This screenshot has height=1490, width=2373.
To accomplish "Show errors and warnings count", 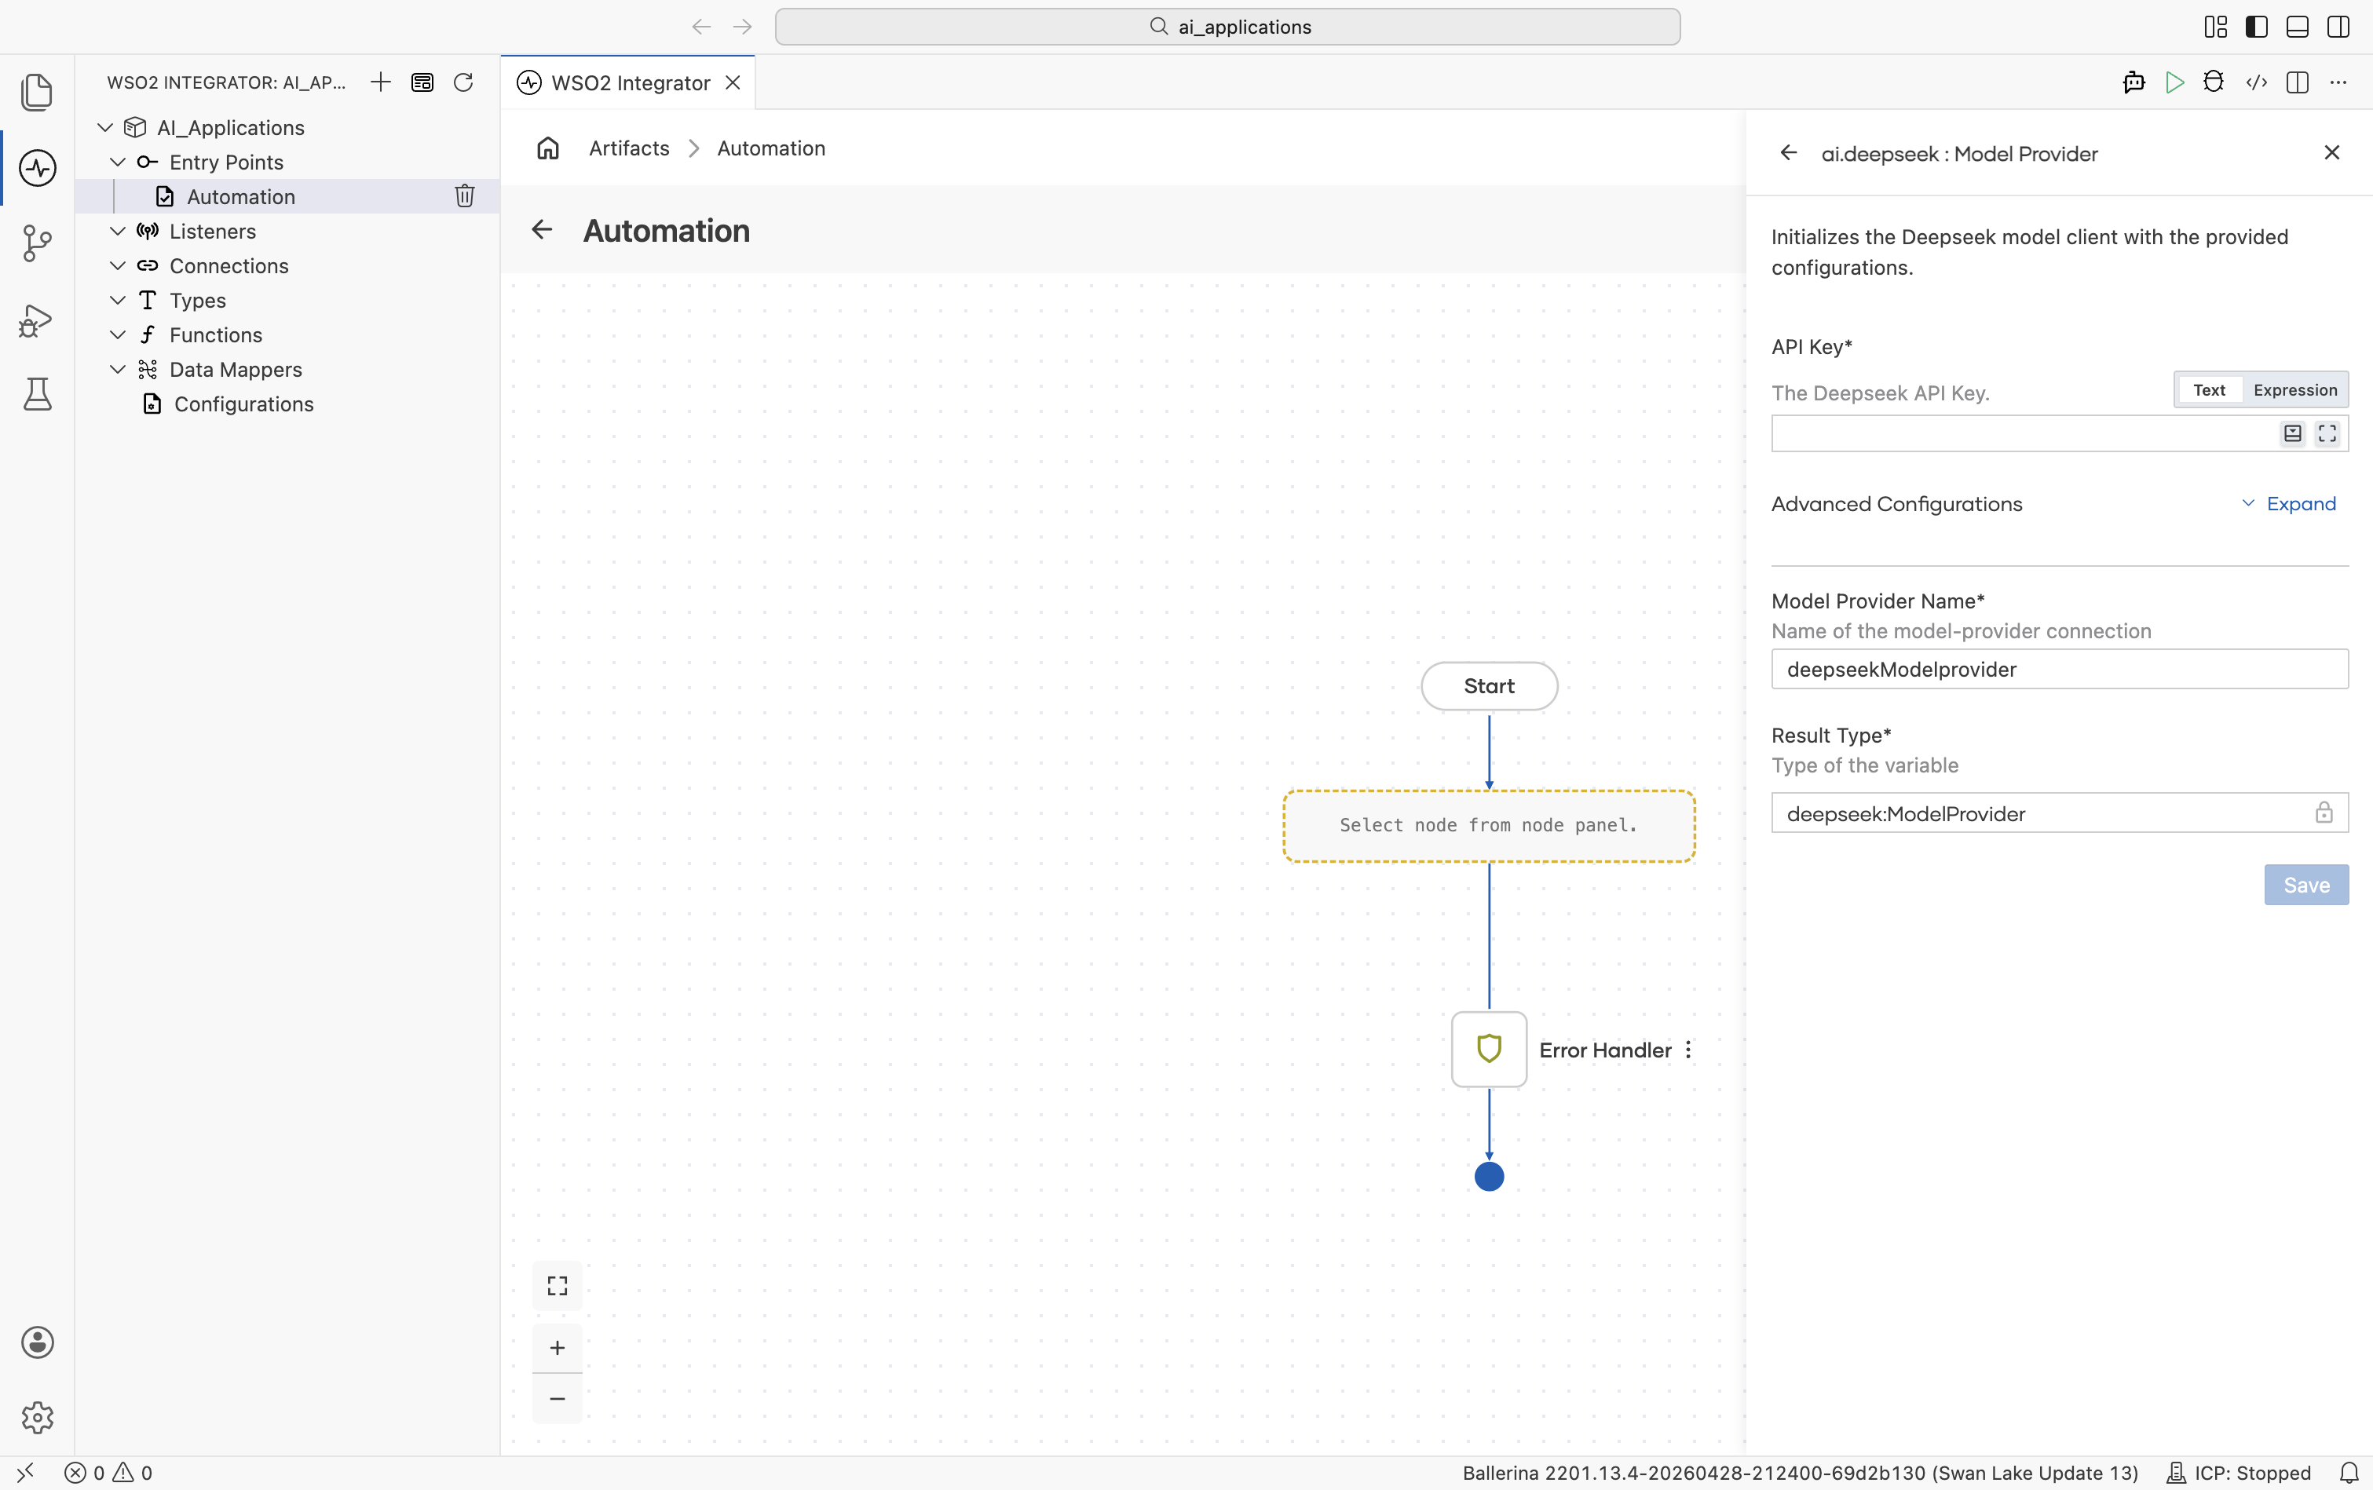I will [x=108, y=1472].
